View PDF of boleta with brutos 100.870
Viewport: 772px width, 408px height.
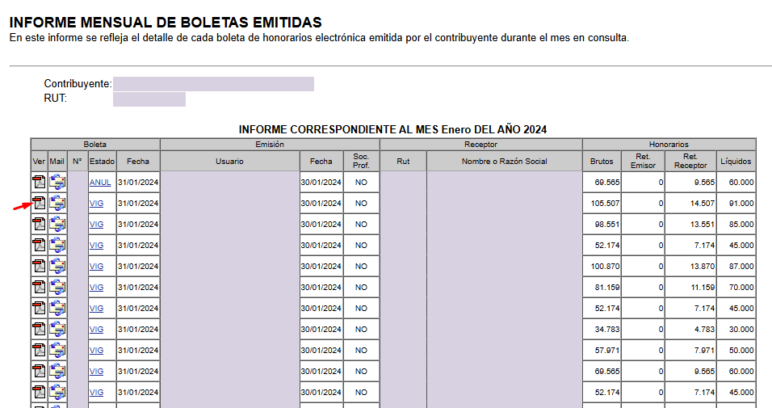coord(39,266)
